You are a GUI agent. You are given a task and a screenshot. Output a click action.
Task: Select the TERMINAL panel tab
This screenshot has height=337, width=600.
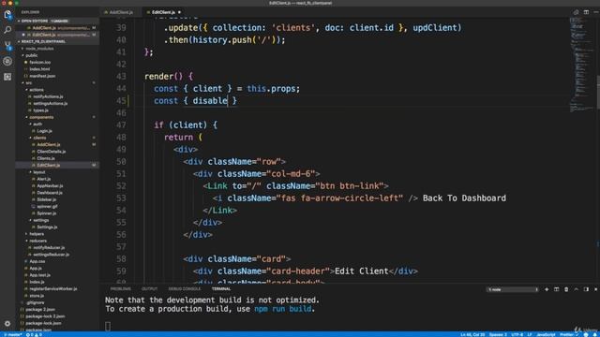click(221, 289)
